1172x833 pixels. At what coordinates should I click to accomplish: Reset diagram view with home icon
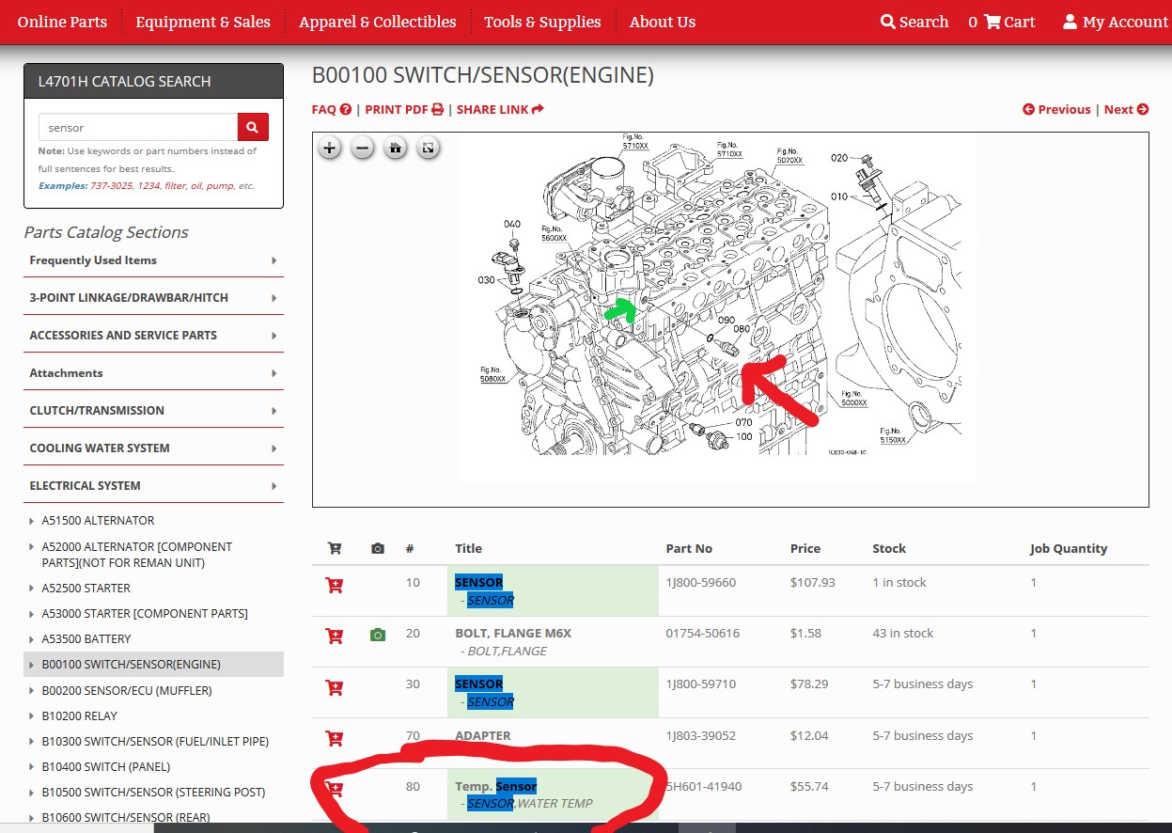396,148
